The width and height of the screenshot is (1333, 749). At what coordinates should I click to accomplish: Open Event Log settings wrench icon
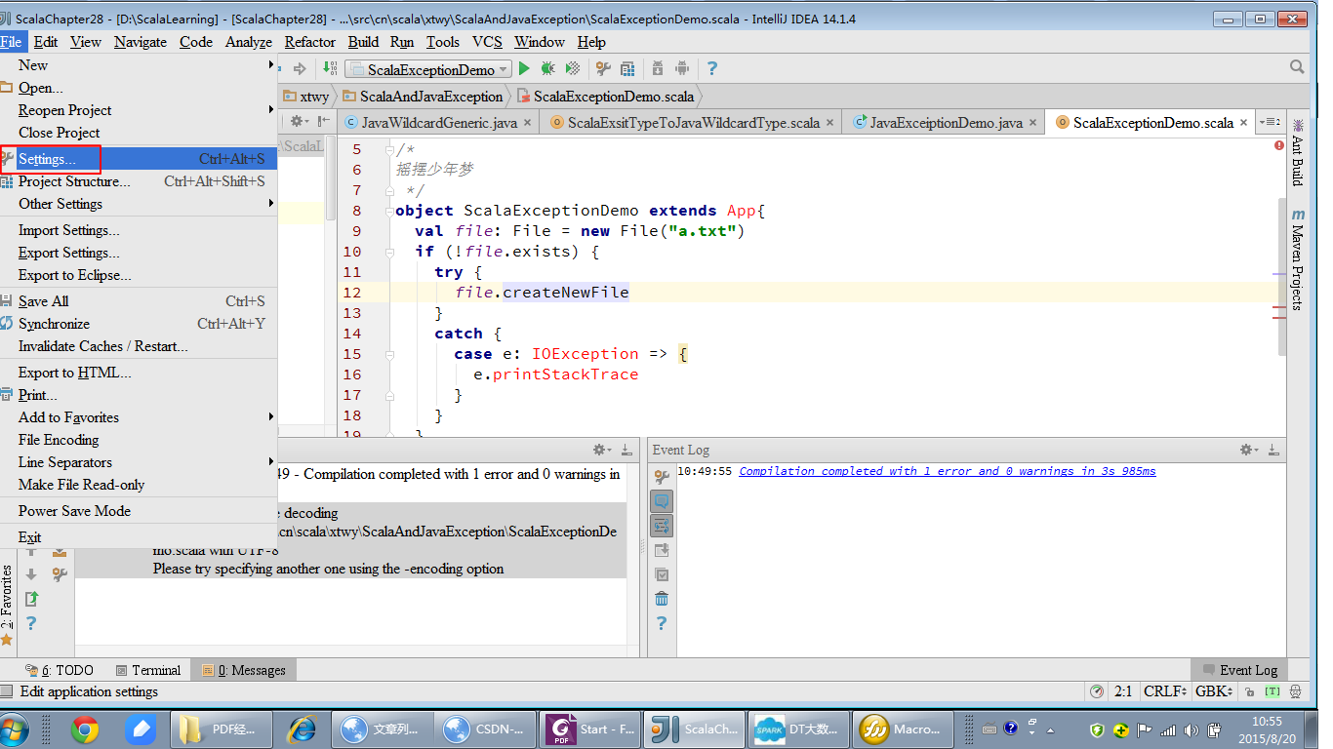(x=662, y=477)
